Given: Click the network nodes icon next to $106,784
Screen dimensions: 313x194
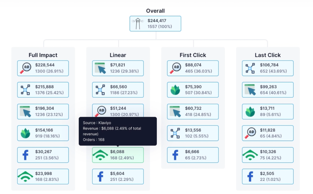Looking at the screenshot, I should click(x=250, y=68).
